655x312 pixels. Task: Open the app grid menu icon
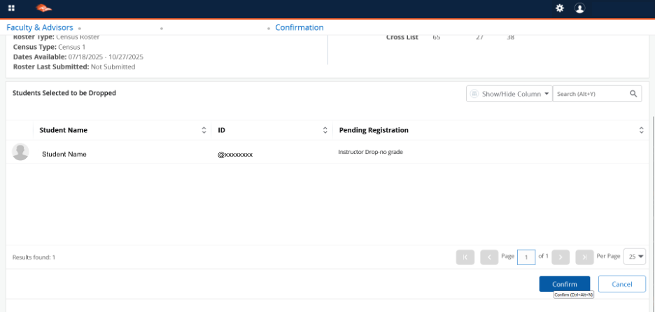point(11,8)
